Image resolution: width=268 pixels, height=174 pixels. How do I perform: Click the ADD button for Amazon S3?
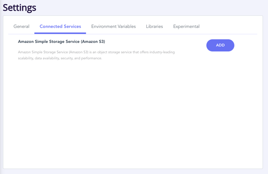pyautogui.click(x=220, y=45)
